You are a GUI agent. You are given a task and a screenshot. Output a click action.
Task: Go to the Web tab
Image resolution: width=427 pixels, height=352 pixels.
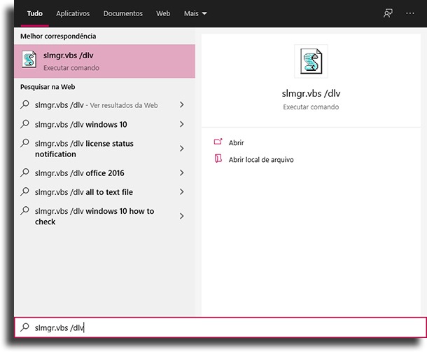click(163, 13)
